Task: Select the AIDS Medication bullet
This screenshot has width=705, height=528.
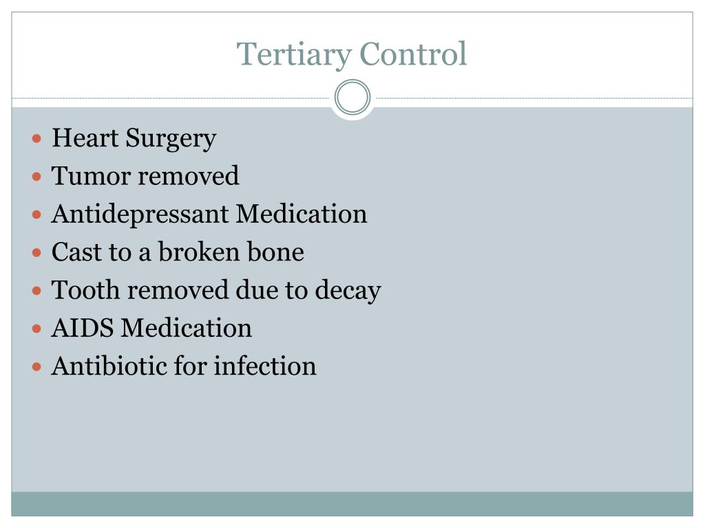Action: click(x=151, y=328)
